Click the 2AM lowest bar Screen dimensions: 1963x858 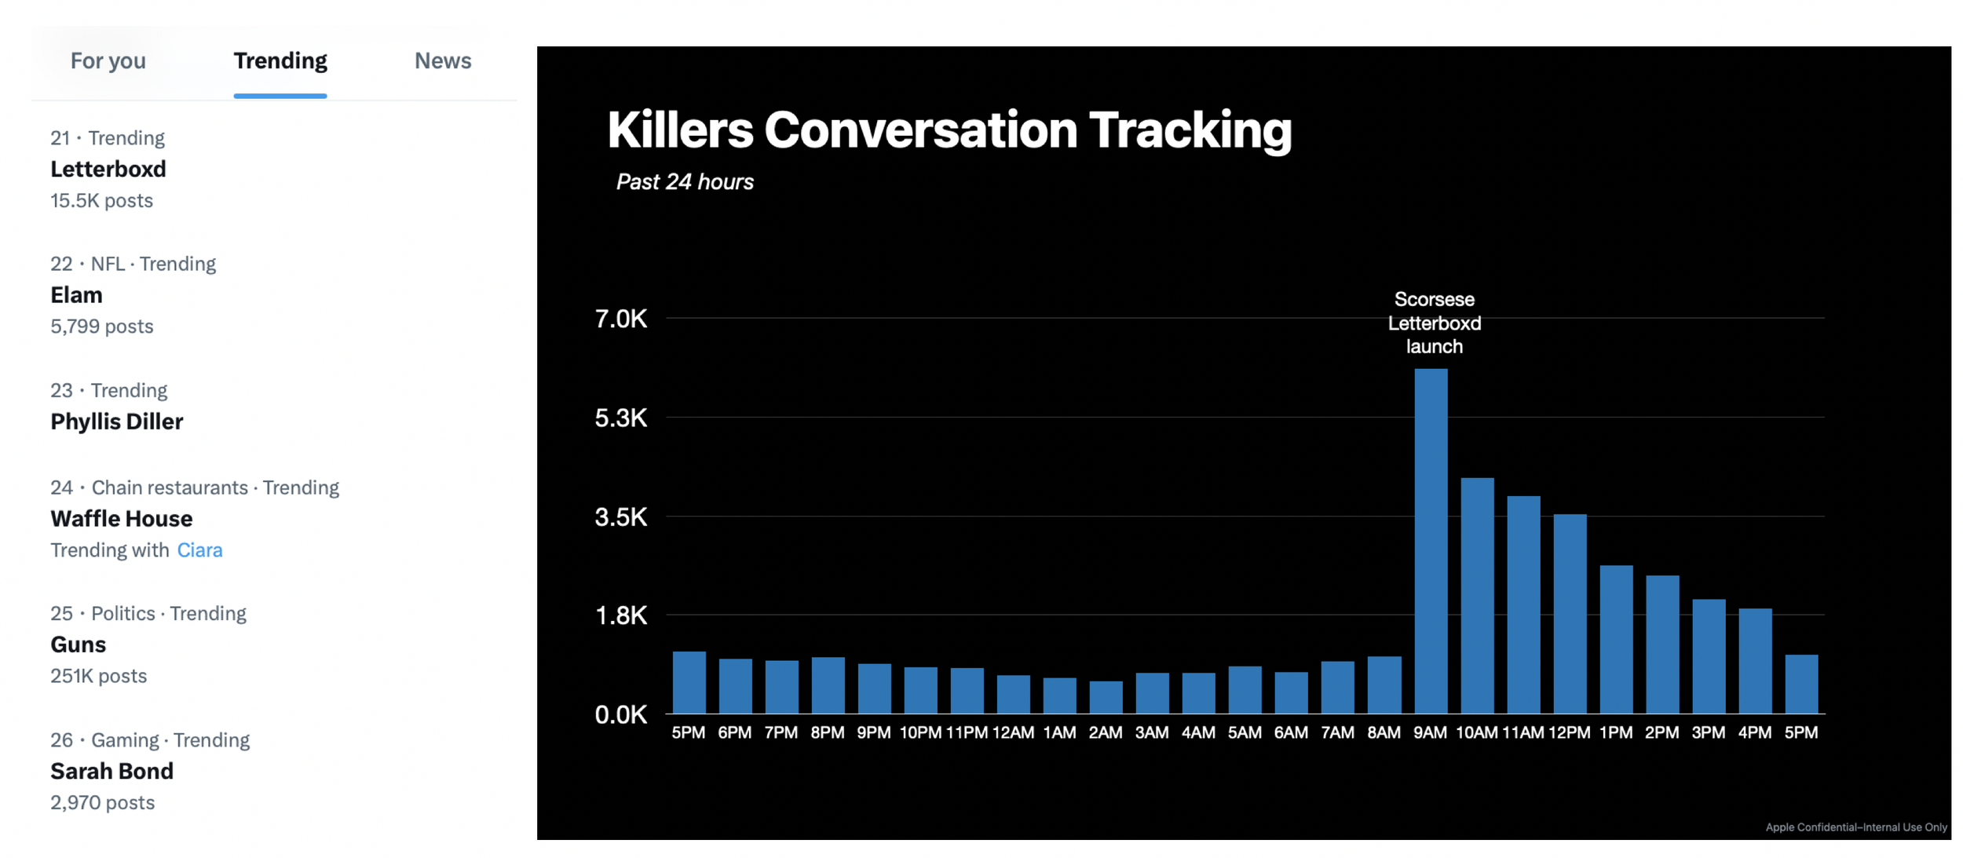(x=1105, y=697)
